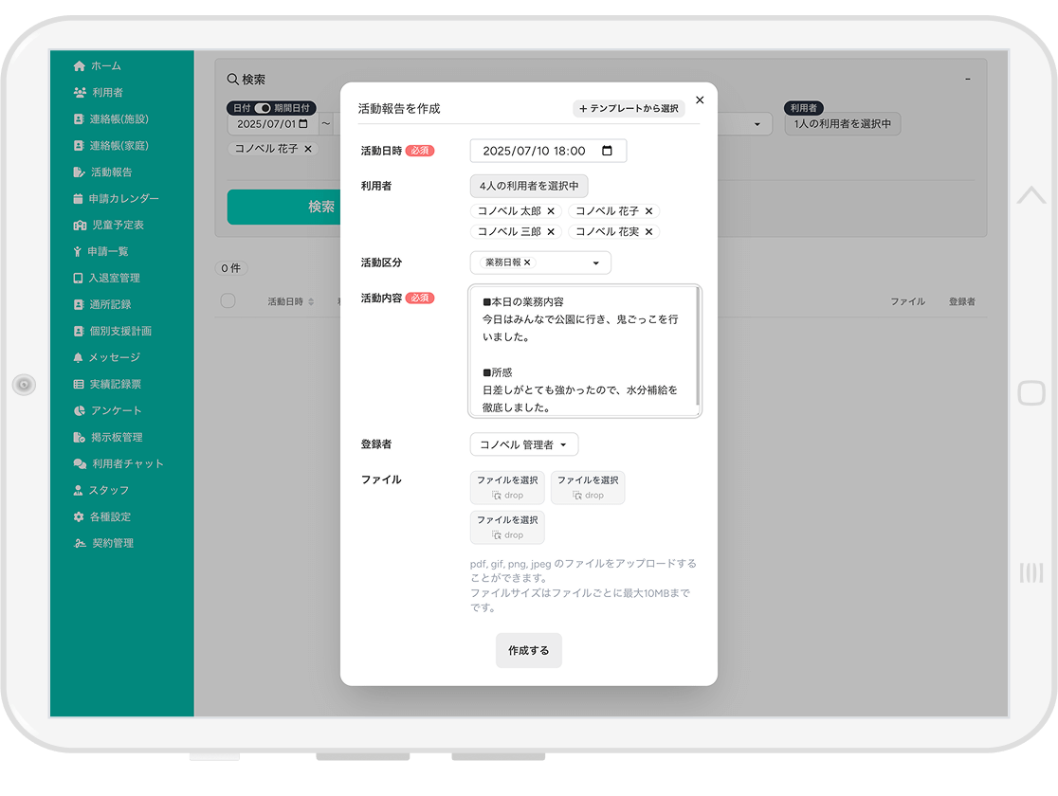Remove the 業務日報 tag via x
Screen dimensions: 1058x796
click(528, 262)
